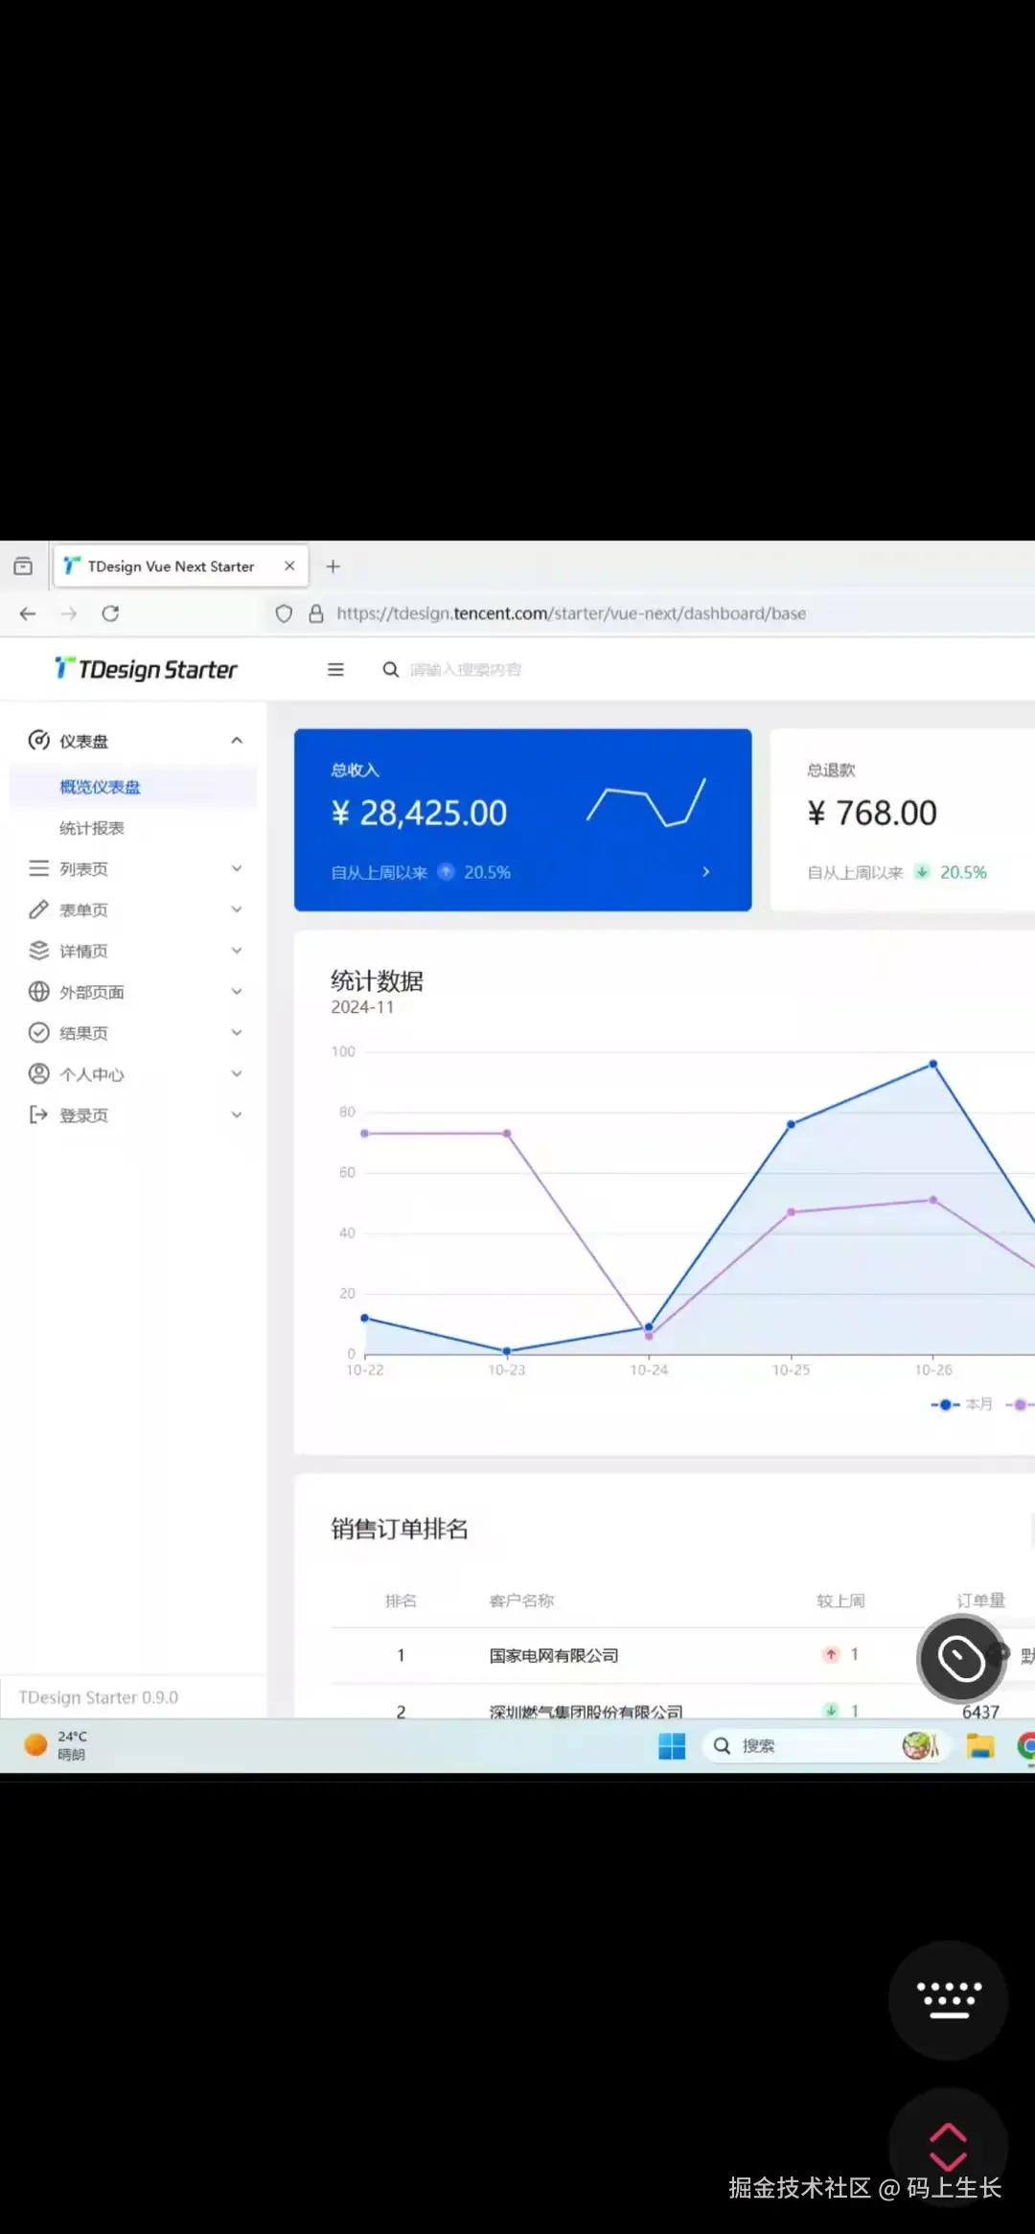This screenshot has width=1035, height=2234.
Task: Click the 客户名称 column header
Action: [x=521, y=1601]
